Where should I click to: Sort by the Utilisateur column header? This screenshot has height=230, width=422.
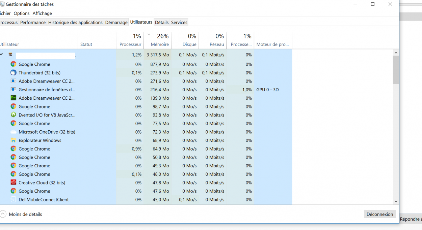click(x=39, y=41)
